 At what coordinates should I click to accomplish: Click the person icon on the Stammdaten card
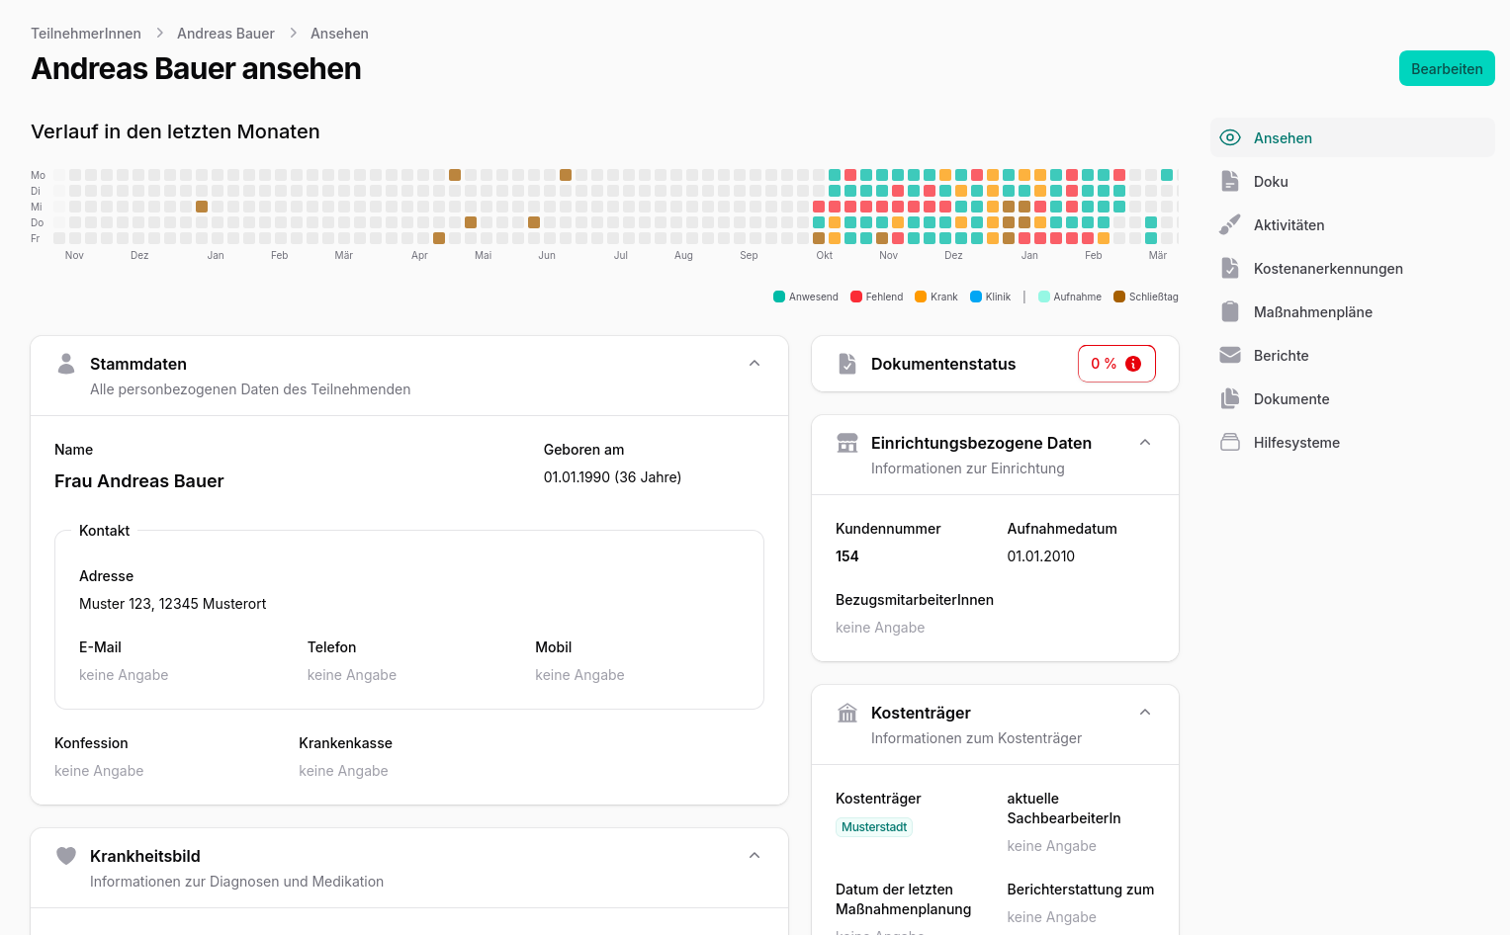pos(65,363)
